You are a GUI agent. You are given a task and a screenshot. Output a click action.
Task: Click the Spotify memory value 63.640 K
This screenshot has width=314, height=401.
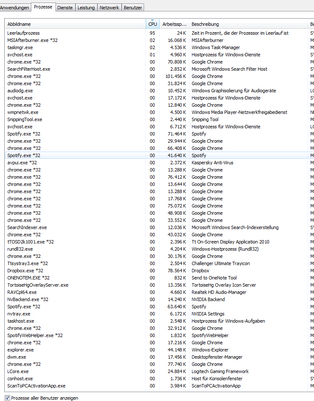(177, 307)
